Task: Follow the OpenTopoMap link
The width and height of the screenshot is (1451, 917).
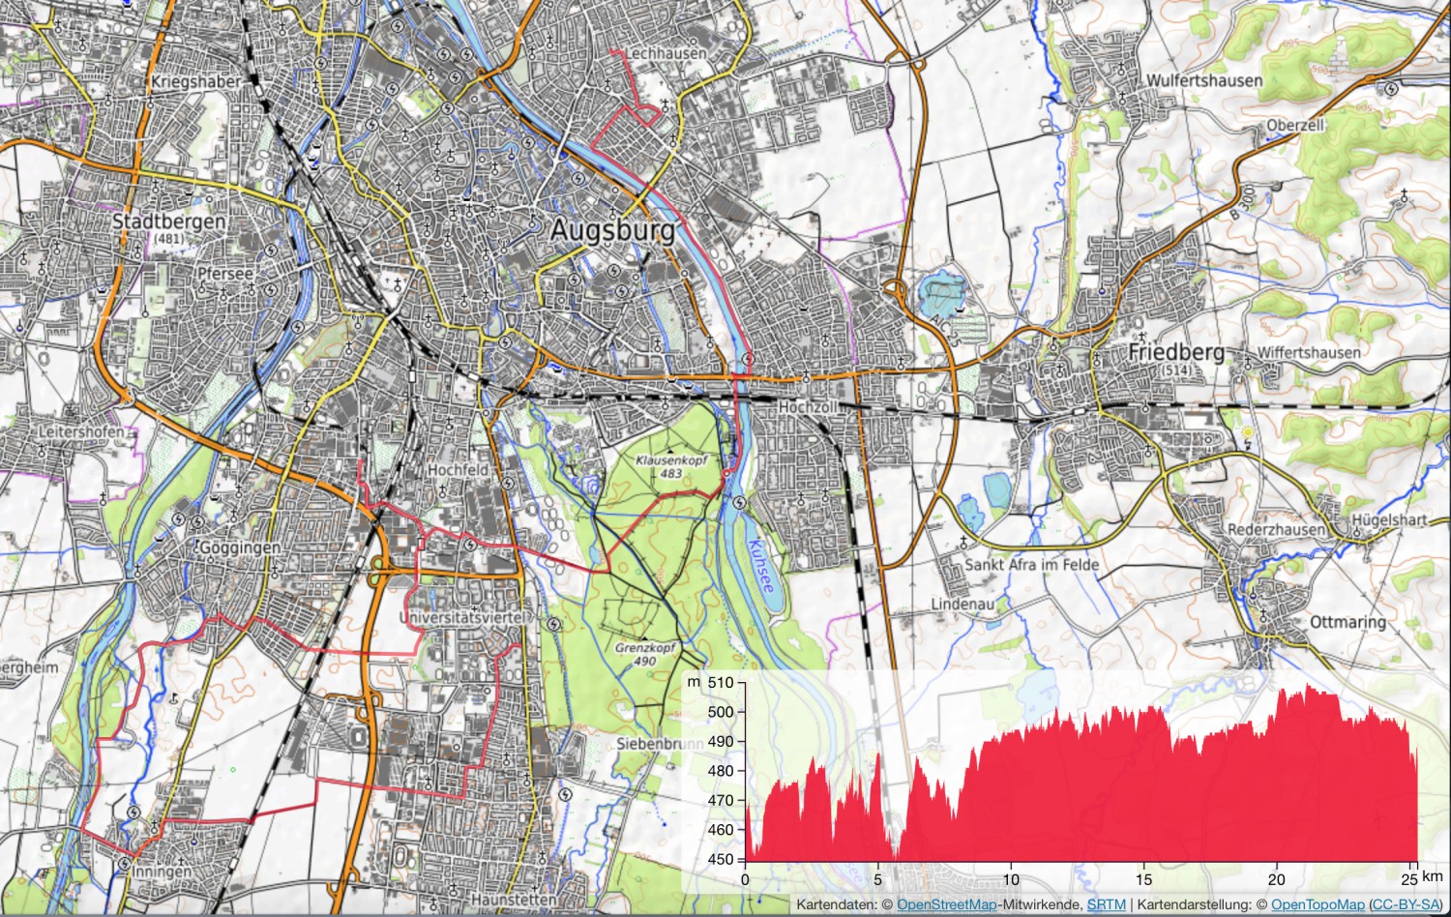Action: [x=1317, y=904]
